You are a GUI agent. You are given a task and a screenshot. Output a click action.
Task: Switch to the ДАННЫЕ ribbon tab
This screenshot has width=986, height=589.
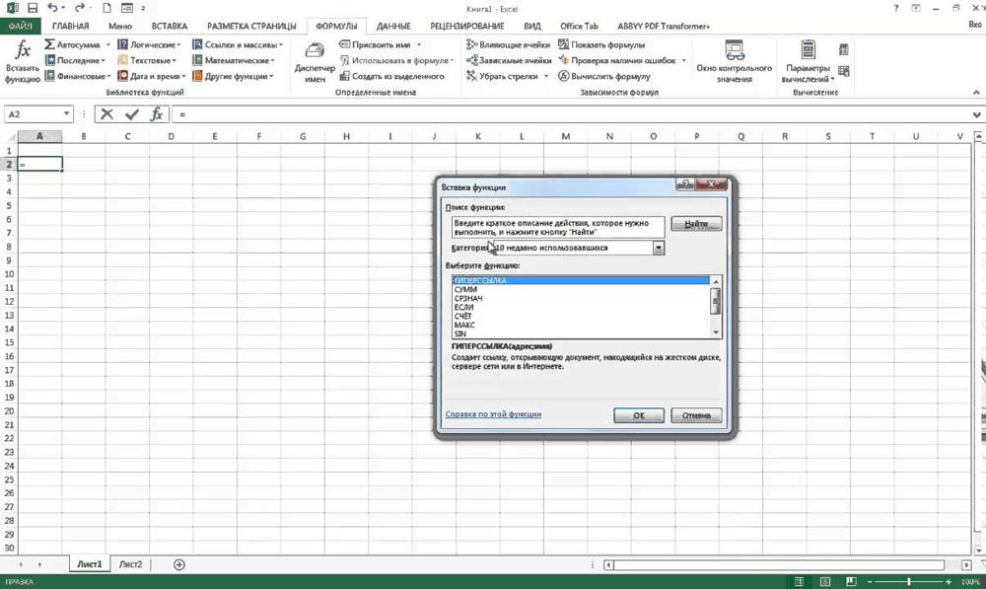point(393,26)
